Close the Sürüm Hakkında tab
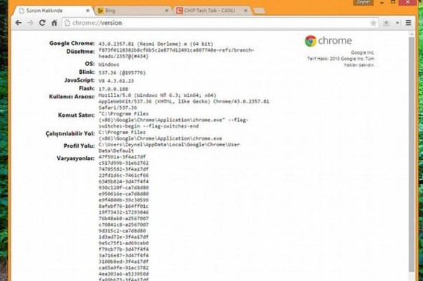This screenshot has height=281, width=423. point(87,11)
